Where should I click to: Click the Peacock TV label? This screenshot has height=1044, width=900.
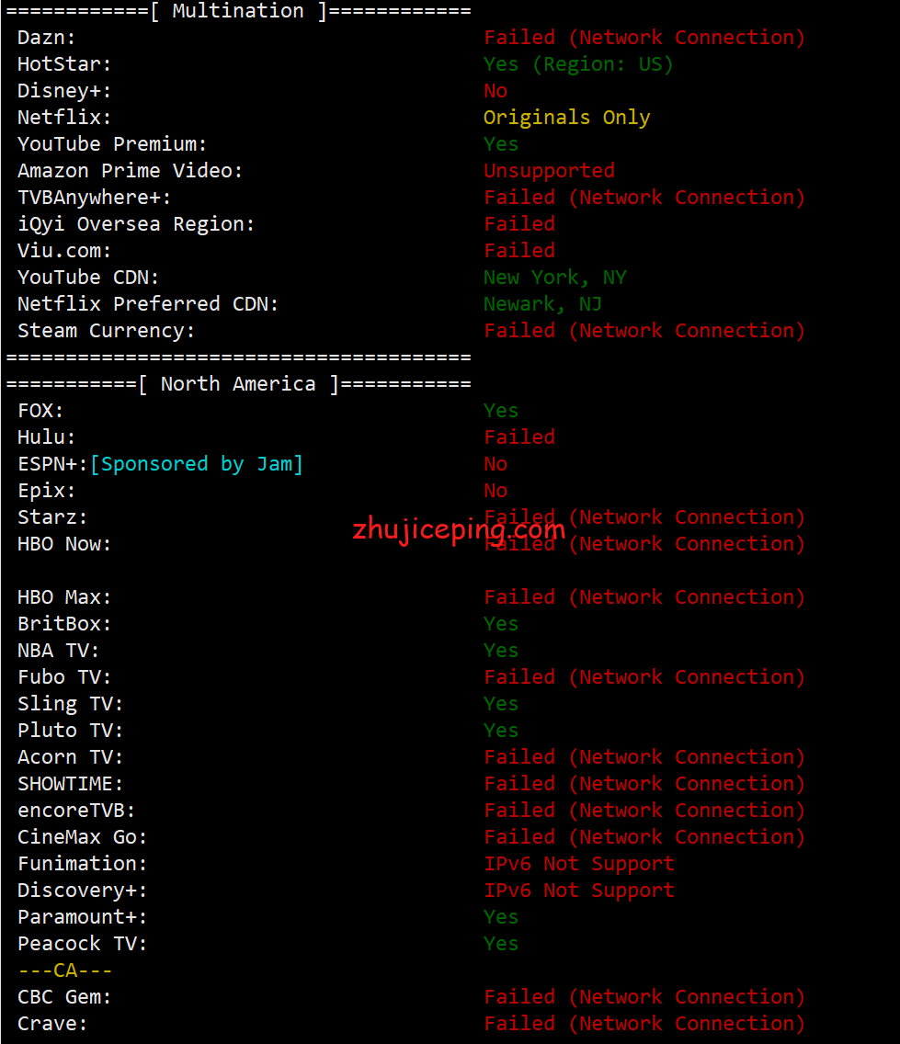[82, 944]
